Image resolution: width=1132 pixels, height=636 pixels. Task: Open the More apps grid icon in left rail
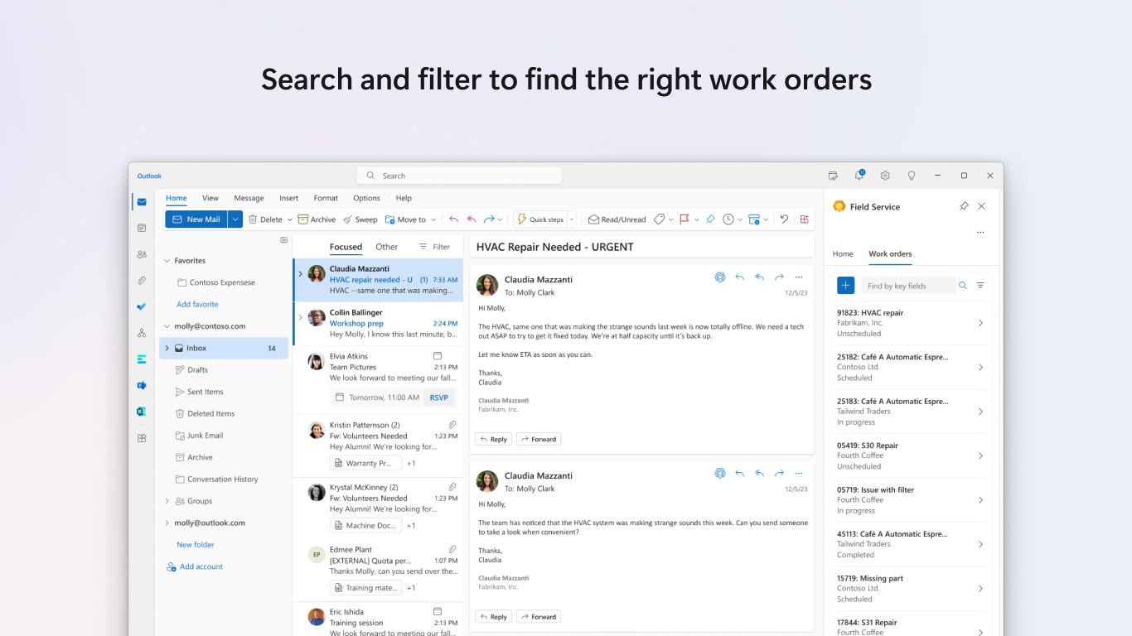tap(142, 438)
